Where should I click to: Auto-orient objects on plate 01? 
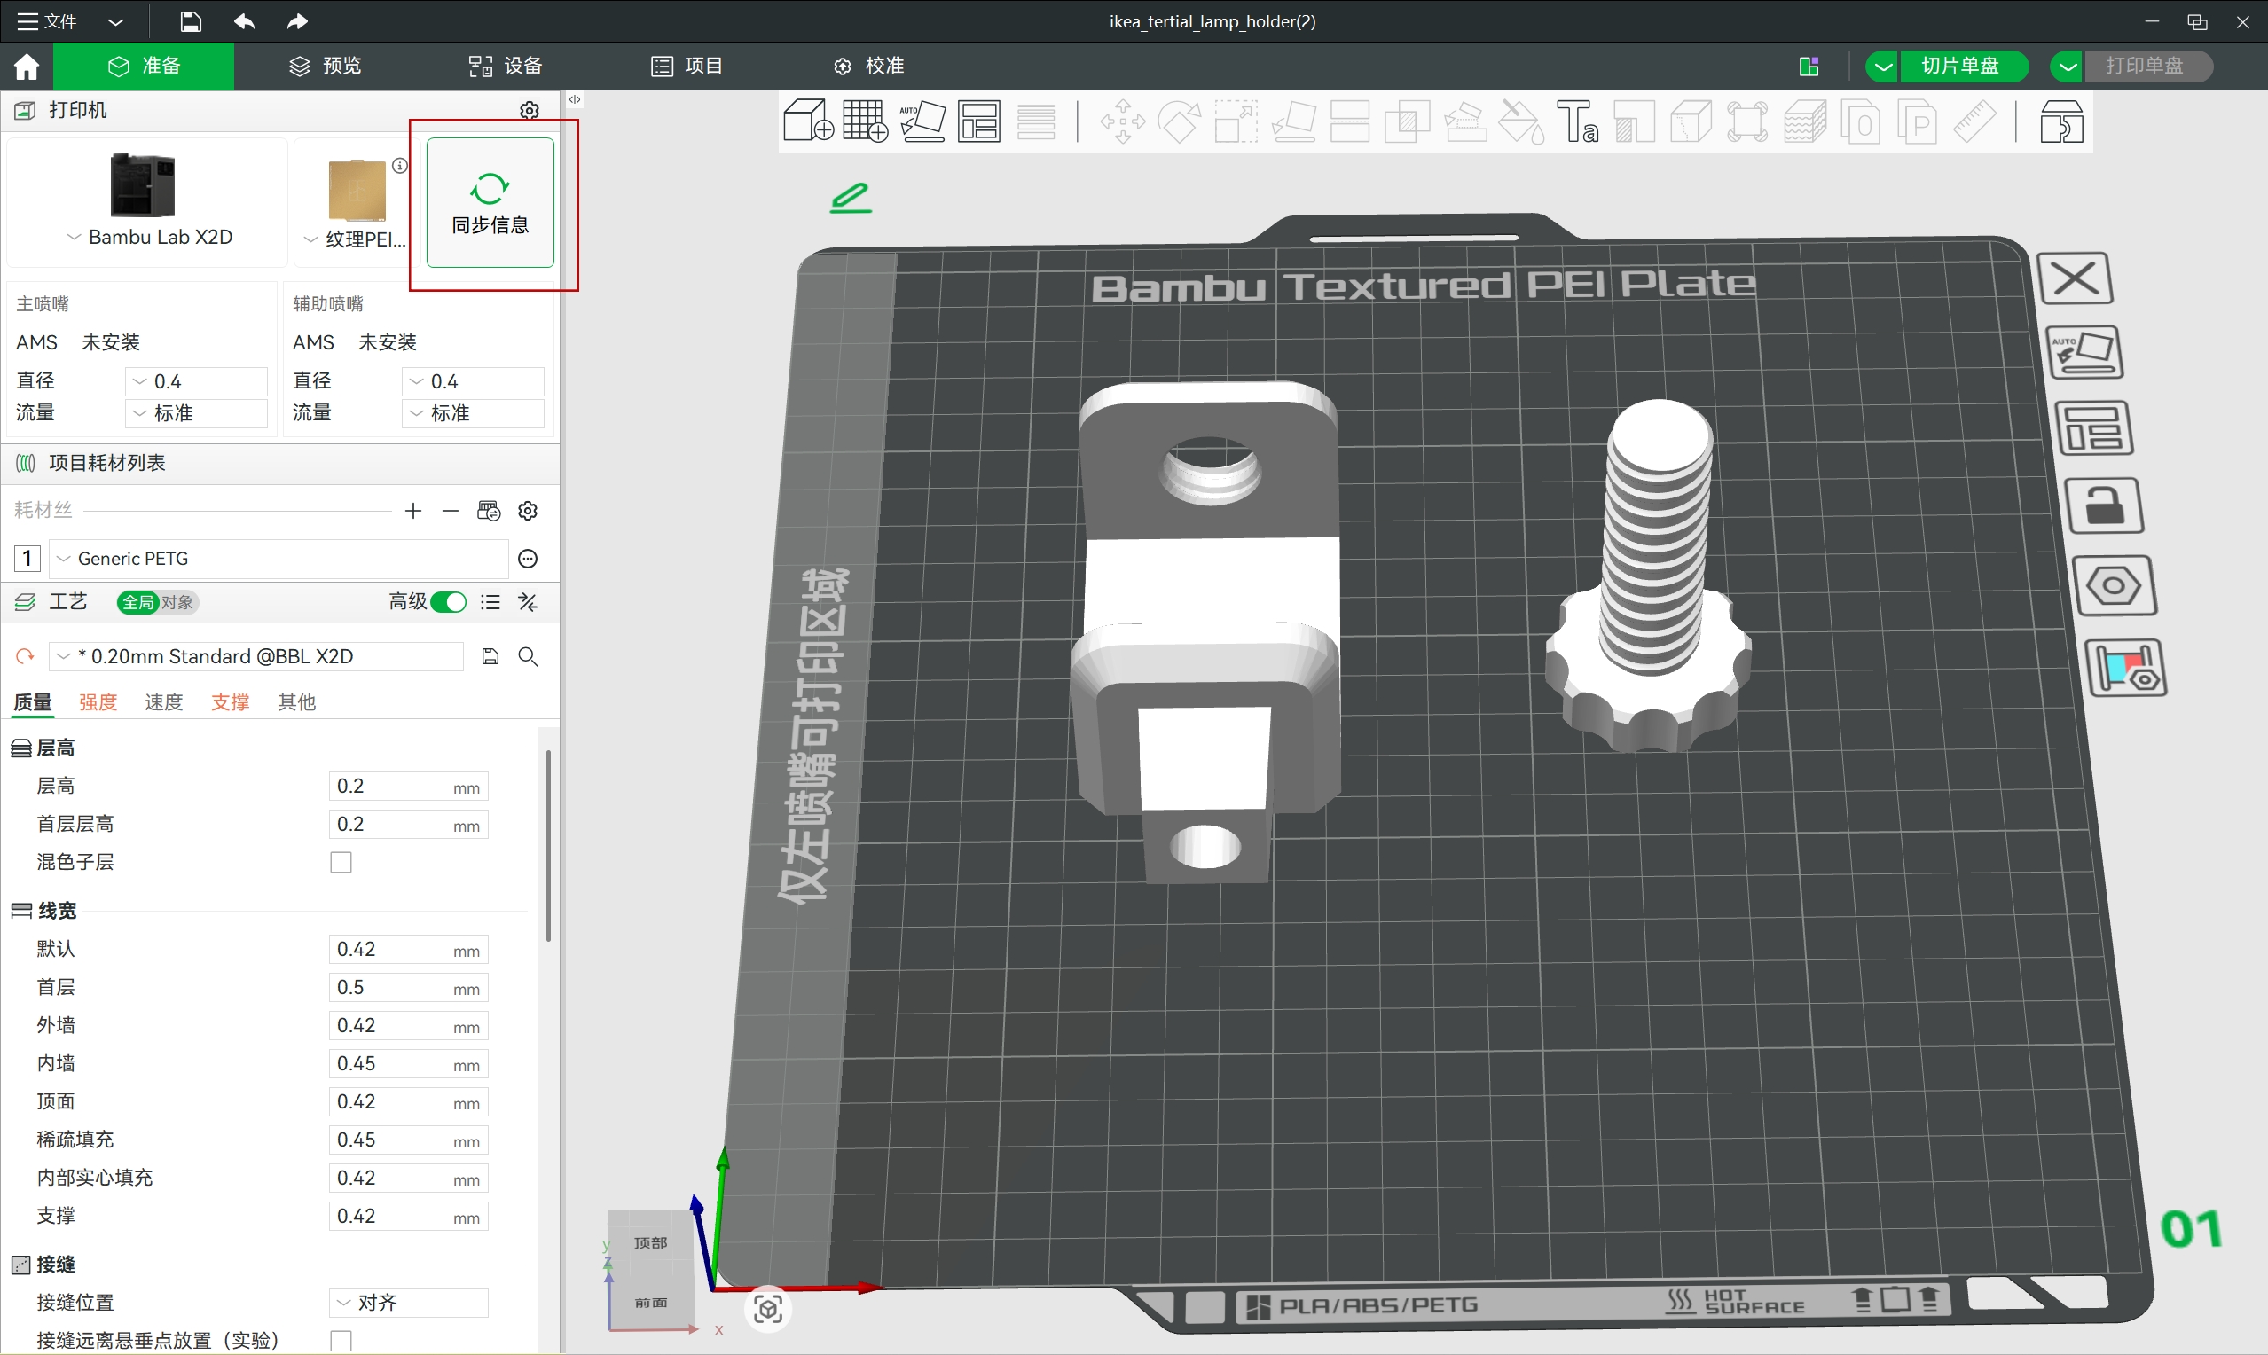(2084, 352)
